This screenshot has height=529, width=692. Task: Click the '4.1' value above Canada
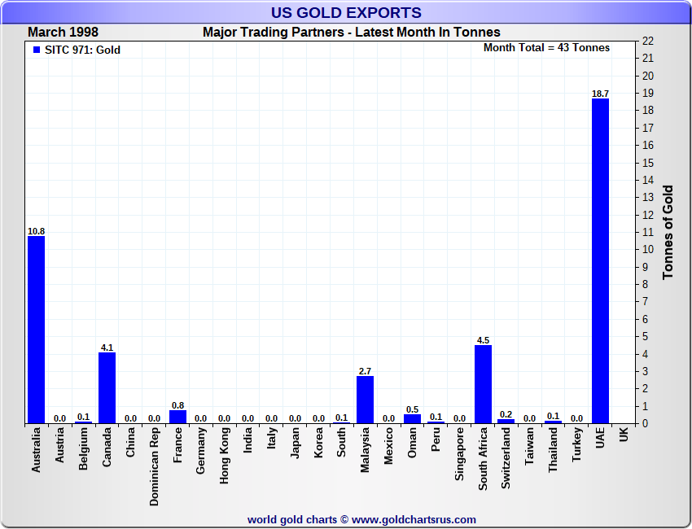coord(107,348)
